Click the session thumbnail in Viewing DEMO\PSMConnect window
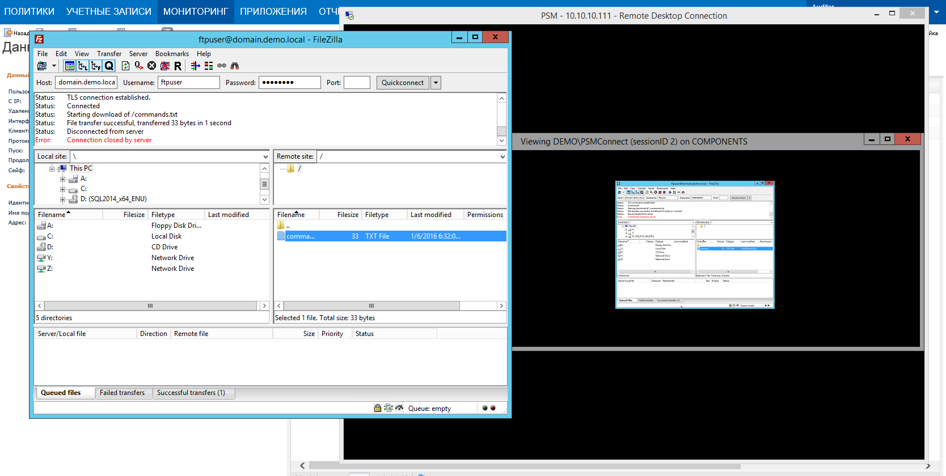This screenshot has height=476, width=946. pyautogui.click(x=695, y=245)
